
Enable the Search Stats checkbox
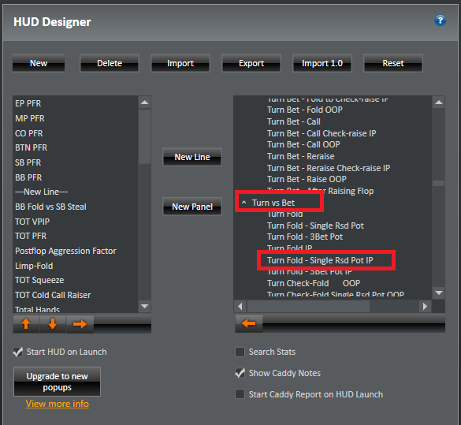coord(240,352)
